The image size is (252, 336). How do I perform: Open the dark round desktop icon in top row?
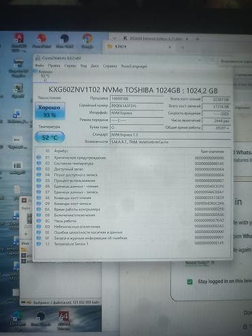65,40
